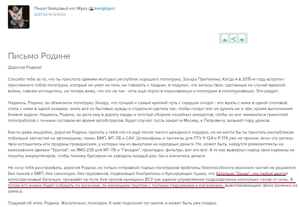
Task: Open the kitten avatar image
Action: 19,17
